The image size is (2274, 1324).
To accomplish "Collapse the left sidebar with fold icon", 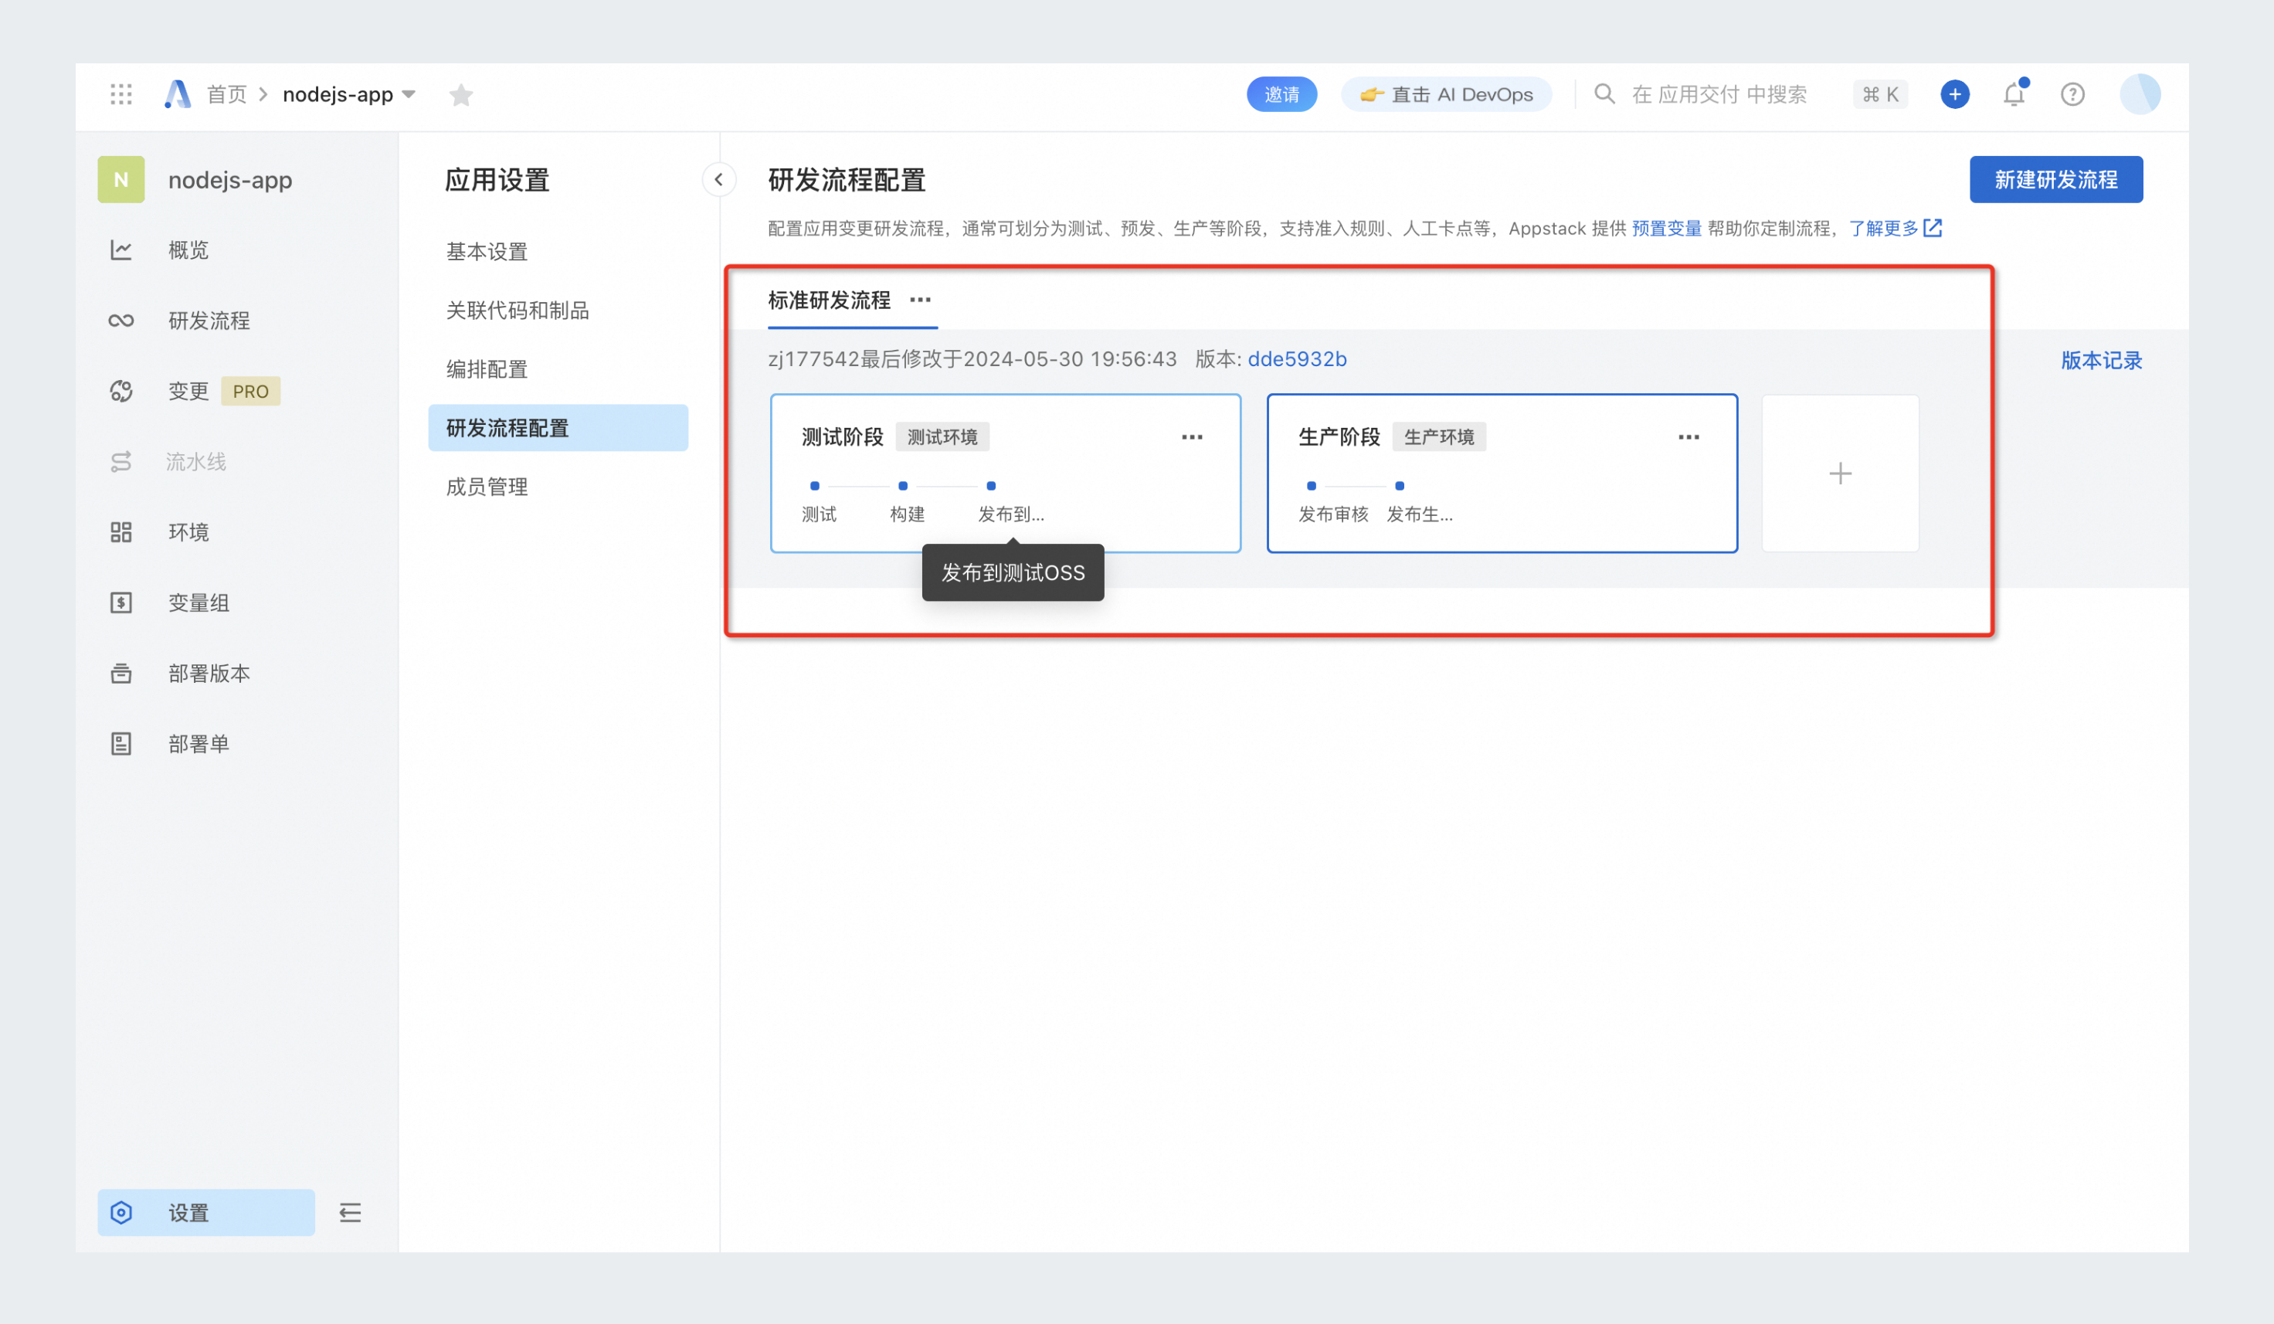I will tap(350, 1212).
